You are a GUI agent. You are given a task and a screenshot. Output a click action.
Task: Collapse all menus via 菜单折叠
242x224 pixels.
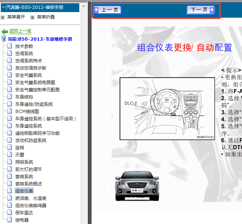coord(46,17)
